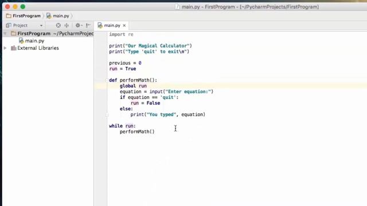Click the Python icon on main.py tab
Viewport: 367px width, 206px height.
coord(100,25)
